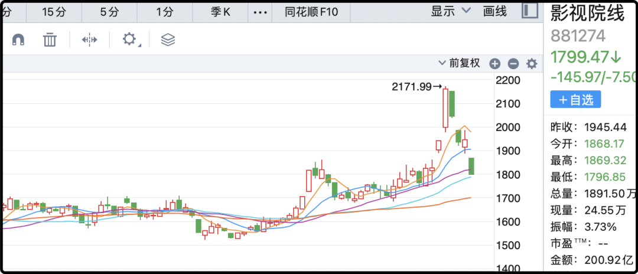Image resolution: width=638 pixels, height=274 pixels.
Task: Click the 总量 value 1891.50万
Action: (610, 194)
